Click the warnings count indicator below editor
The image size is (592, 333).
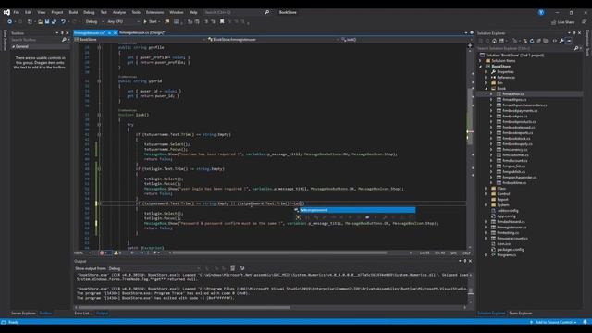pyautogui.click(x=118, y=253)
